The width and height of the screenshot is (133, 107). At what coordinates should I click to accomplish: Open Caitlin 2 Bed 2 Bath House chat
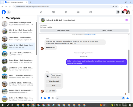[18, 99]
